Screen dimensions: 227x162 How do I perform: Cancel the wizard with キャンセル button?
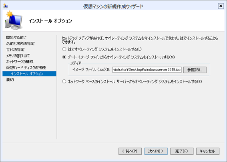[208, 151]
